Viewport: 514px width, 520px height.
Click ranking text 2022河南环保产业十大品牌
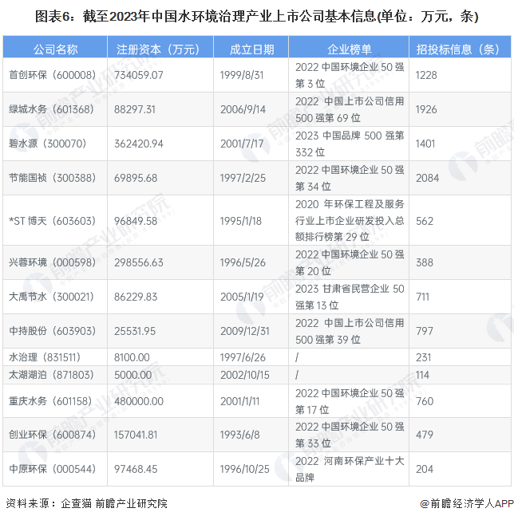pos(350,469)
